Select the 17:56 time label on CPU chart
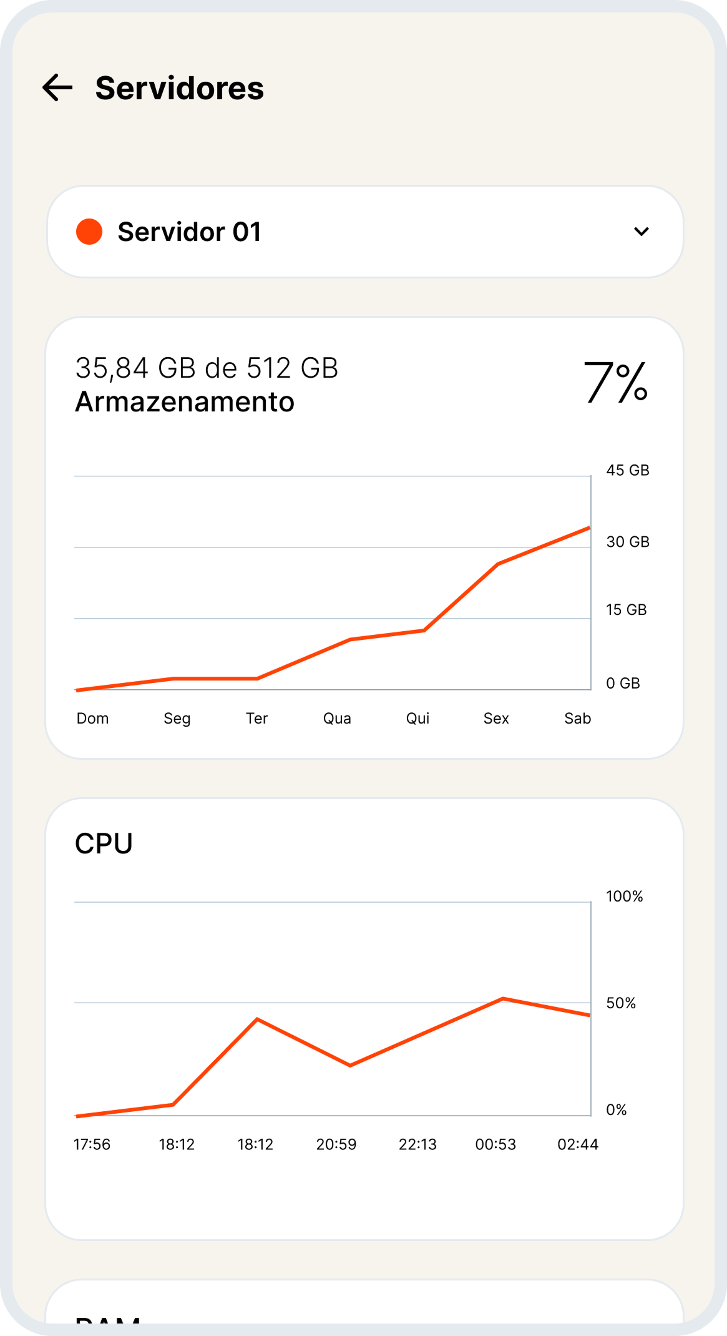The width and height of the screenshot is (727, 1336). [92, 1144]
